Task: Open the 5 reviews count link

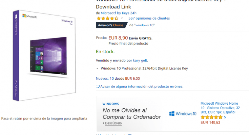Action: point(225,117)
